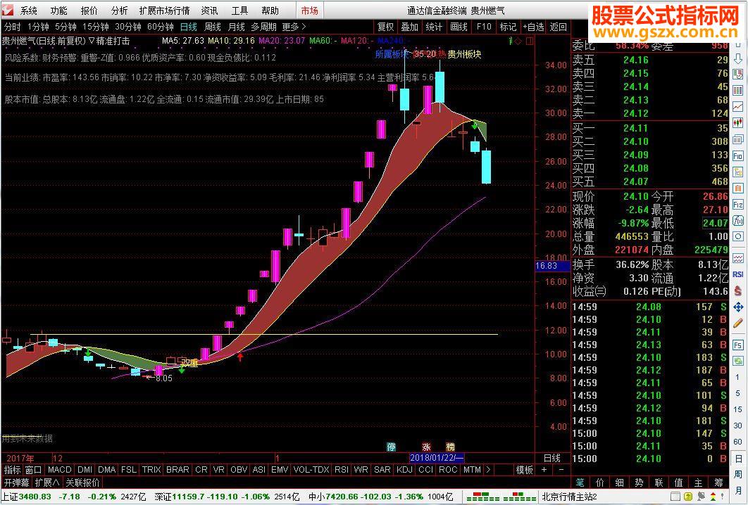Click the down-arrow icon in the right sidebar

737,58
